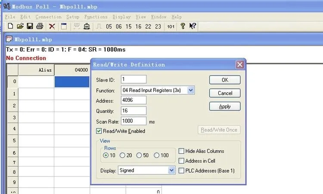Select function 06 toolbar button
This screenshot has height=194, width=323.
[x=119, y=27]
